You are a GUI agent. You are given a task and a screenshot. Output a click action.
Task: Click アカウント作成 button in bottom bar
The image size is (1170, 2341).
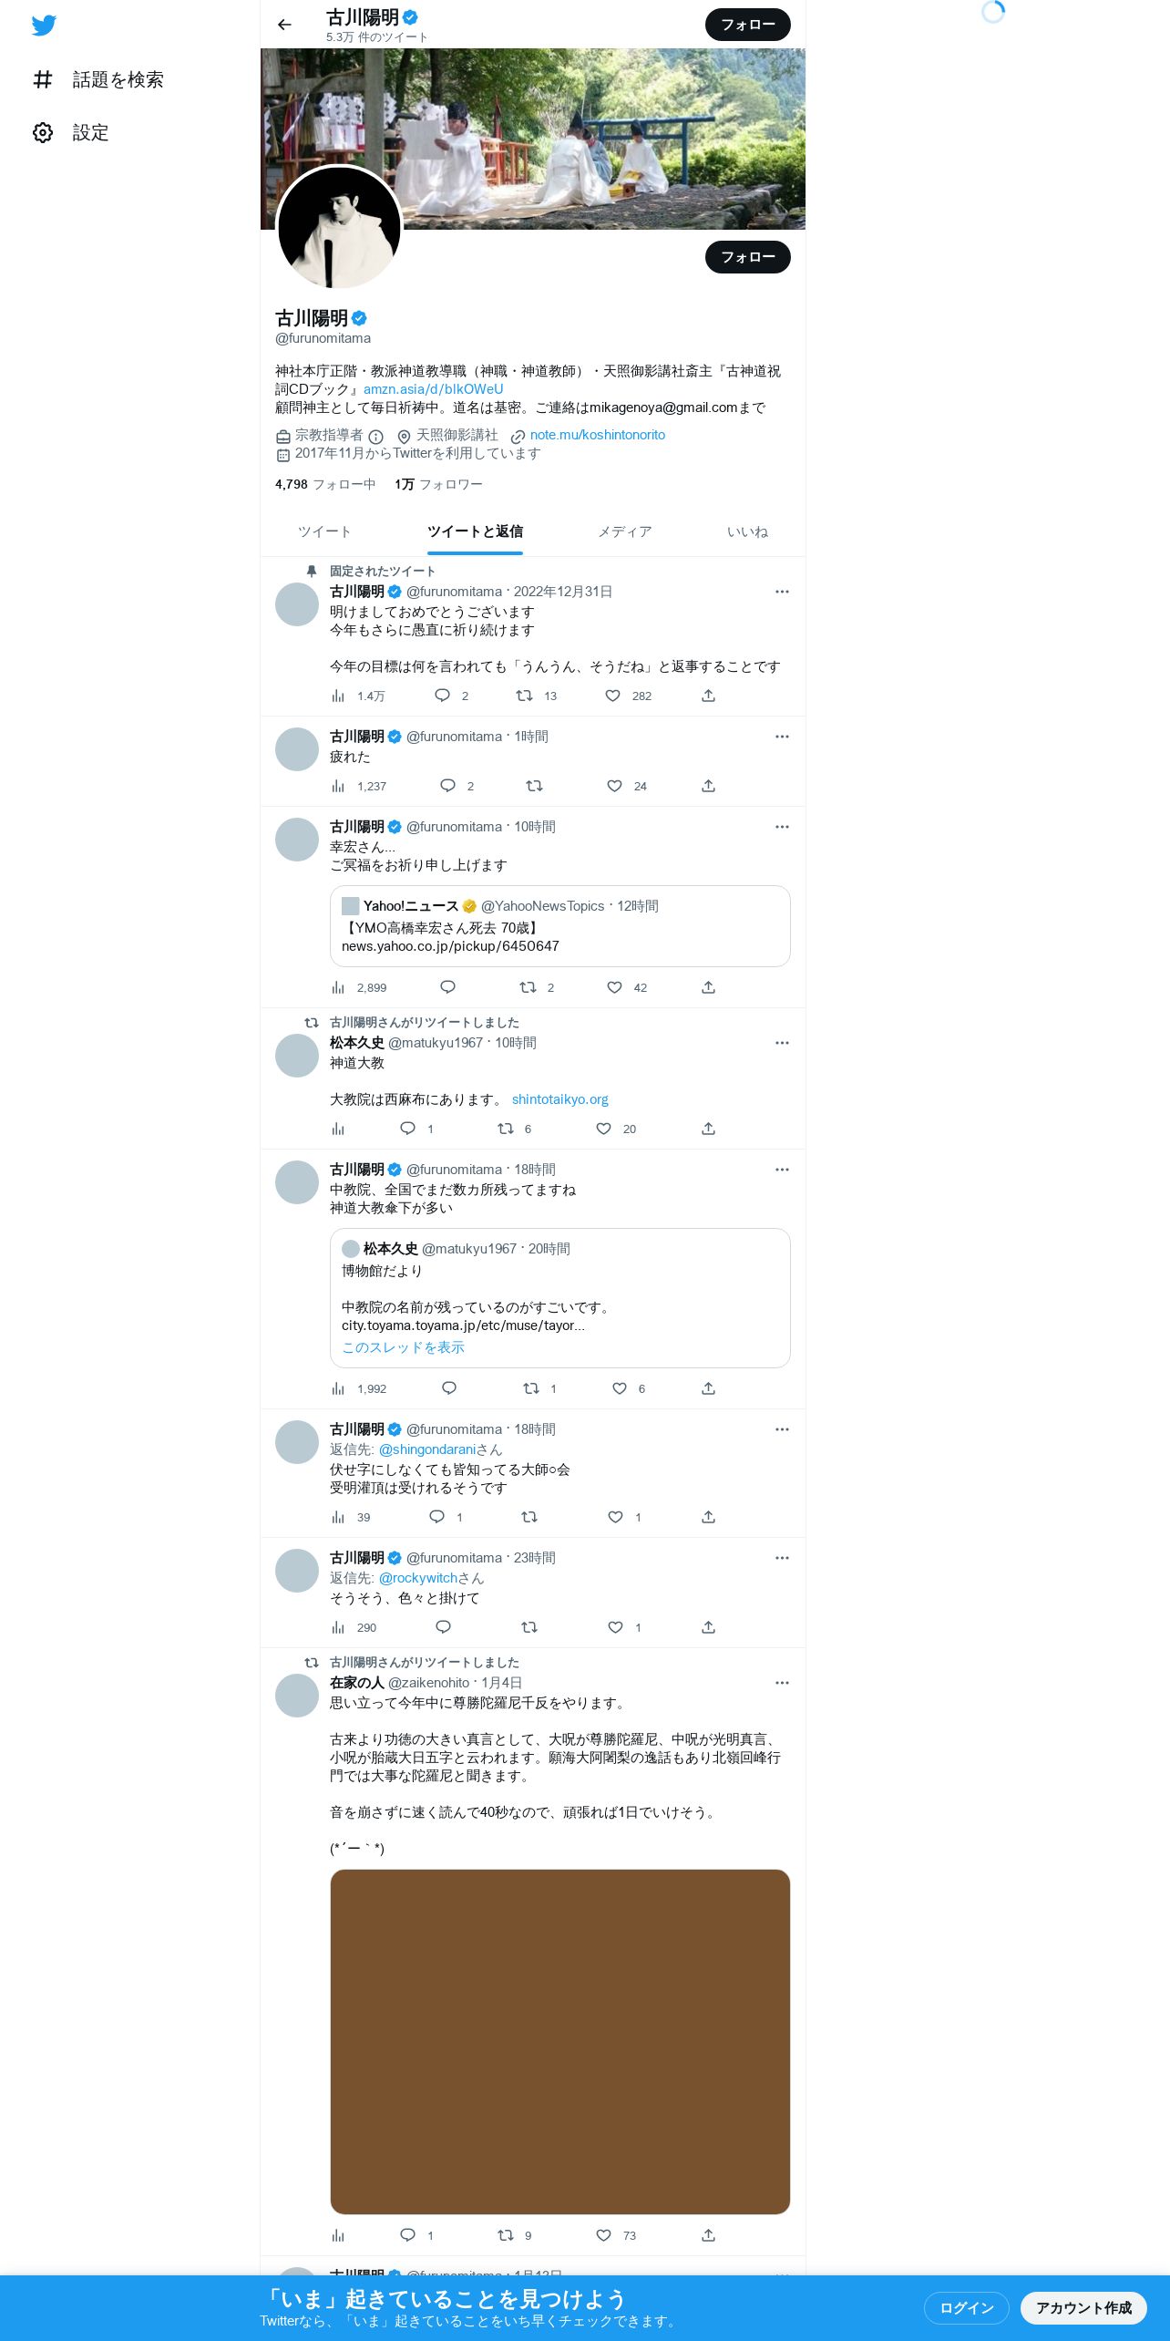[x=1083, y=2307]
